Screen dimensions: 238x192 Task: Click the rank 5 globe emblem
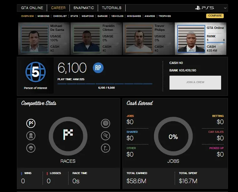35,72
